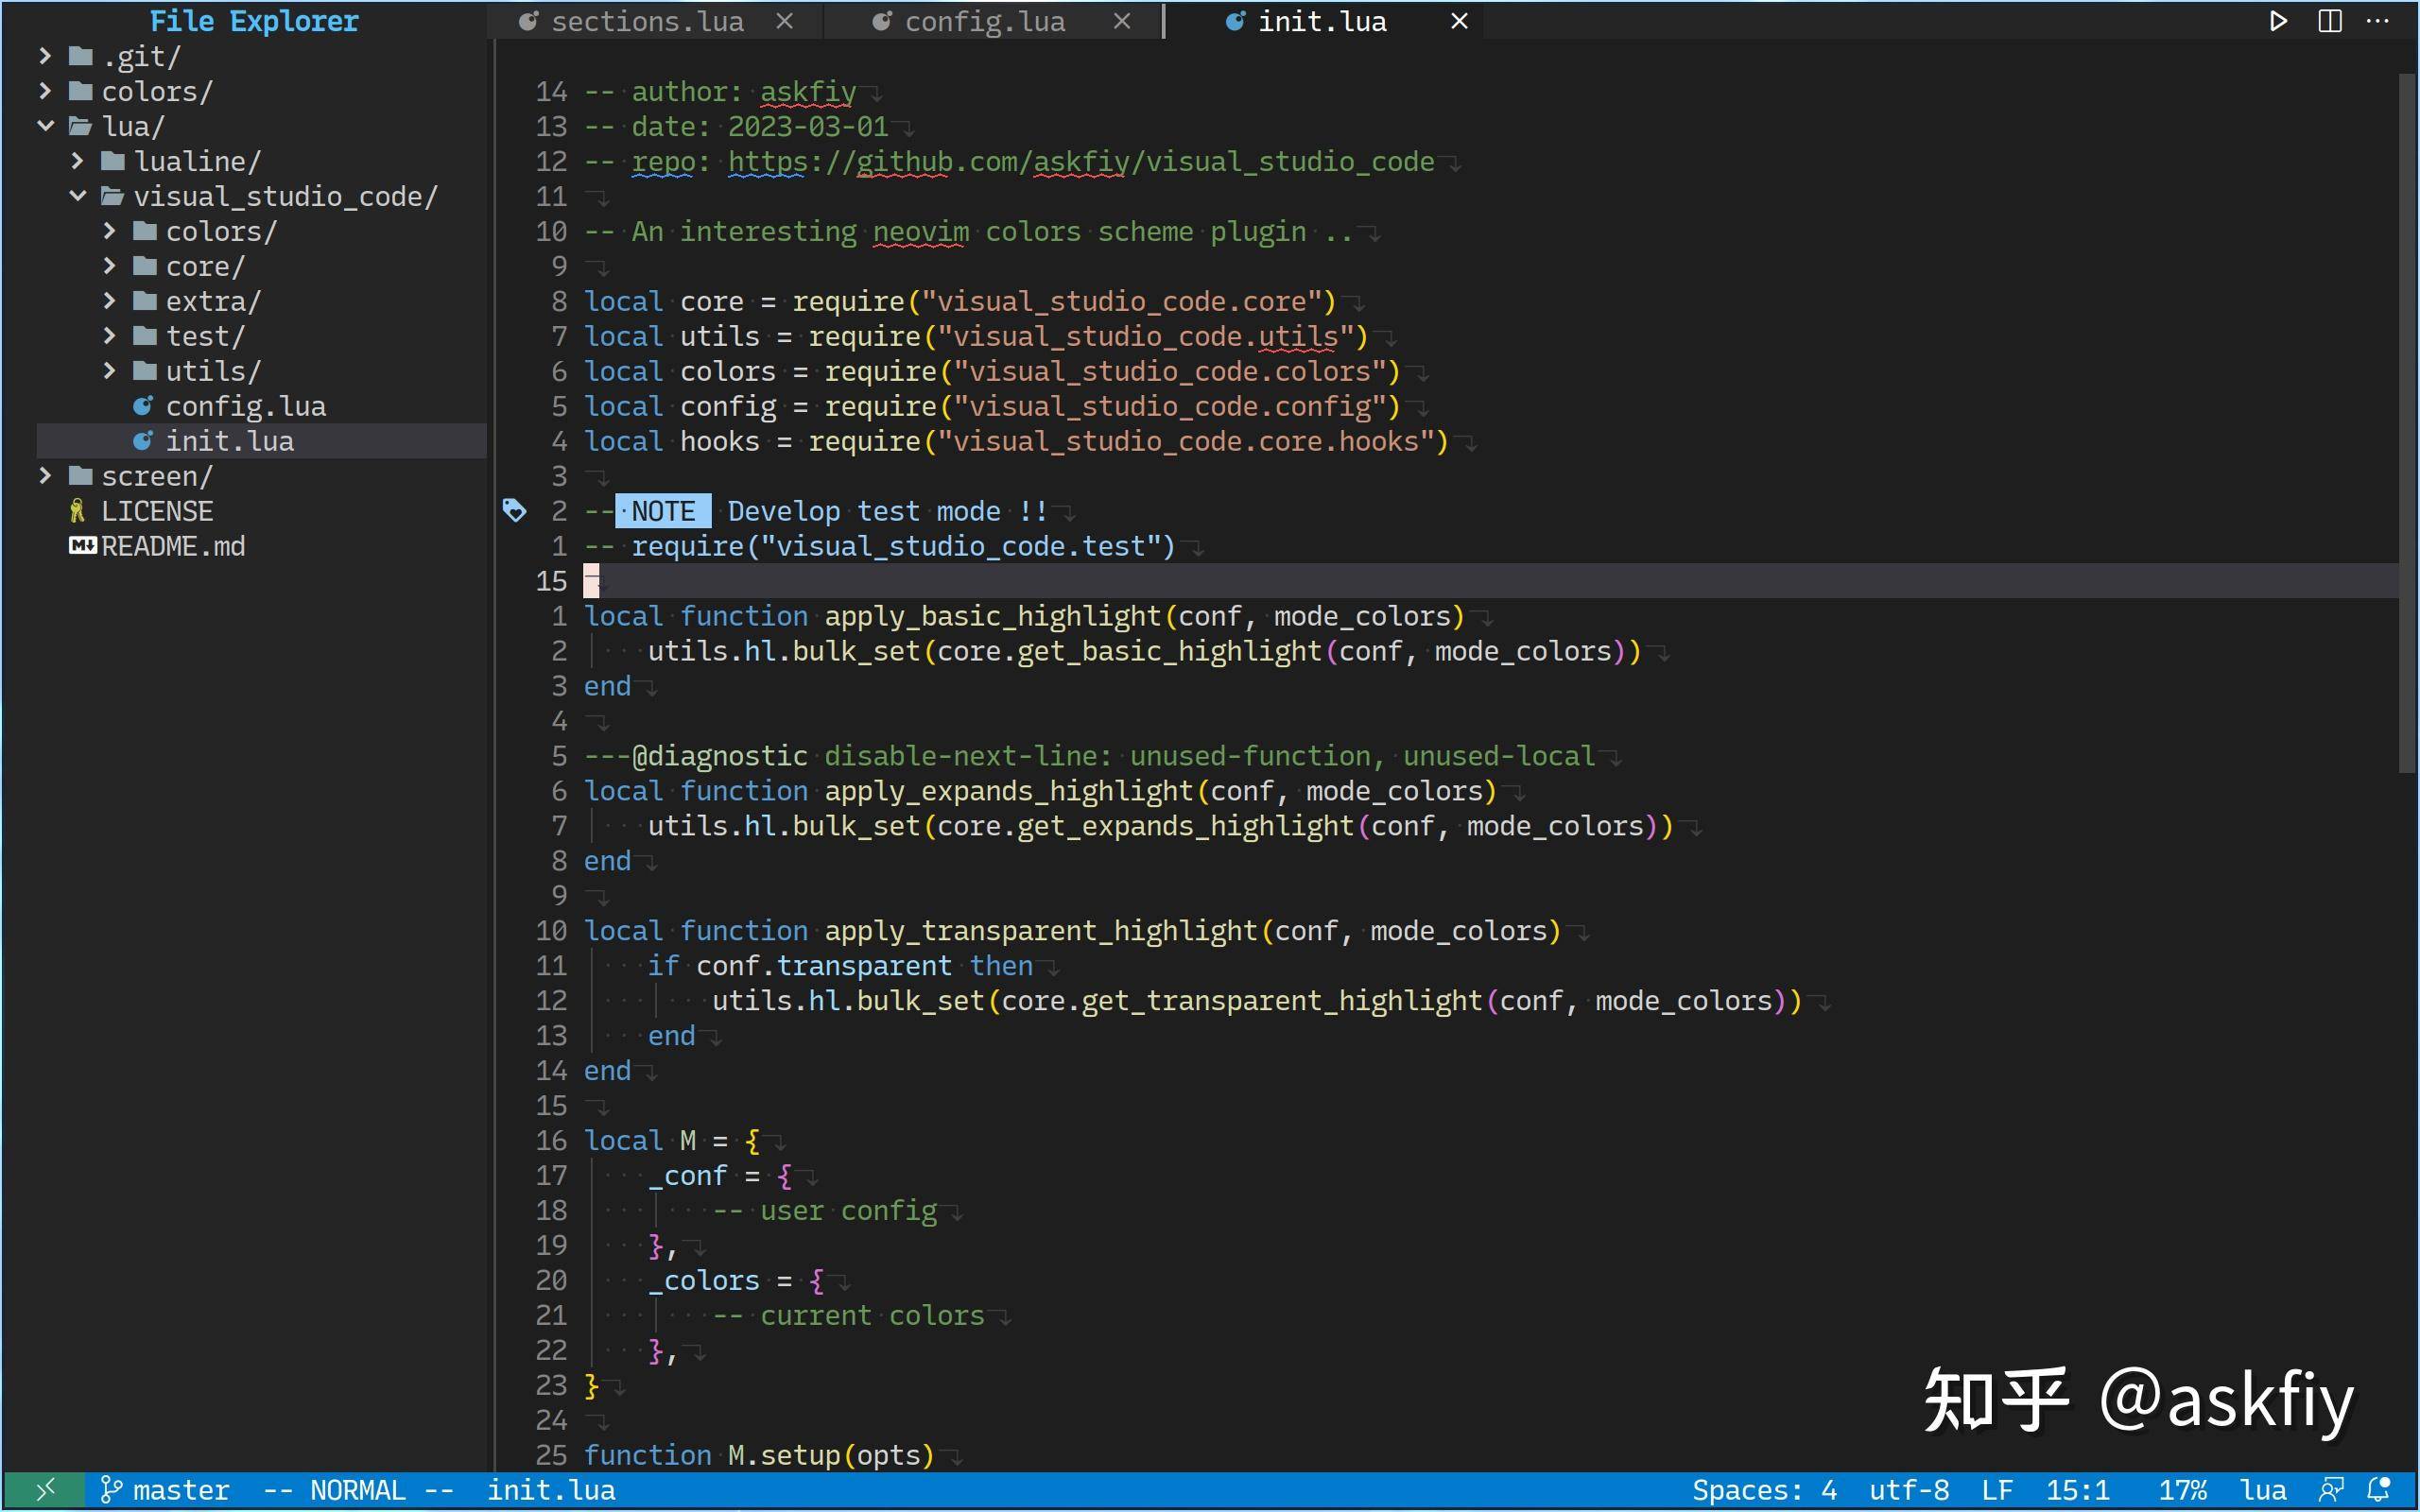This screenshot has width=2420, height=1512.
Task: Expand the .git folder chevron
Action: (x=45, y=56)
